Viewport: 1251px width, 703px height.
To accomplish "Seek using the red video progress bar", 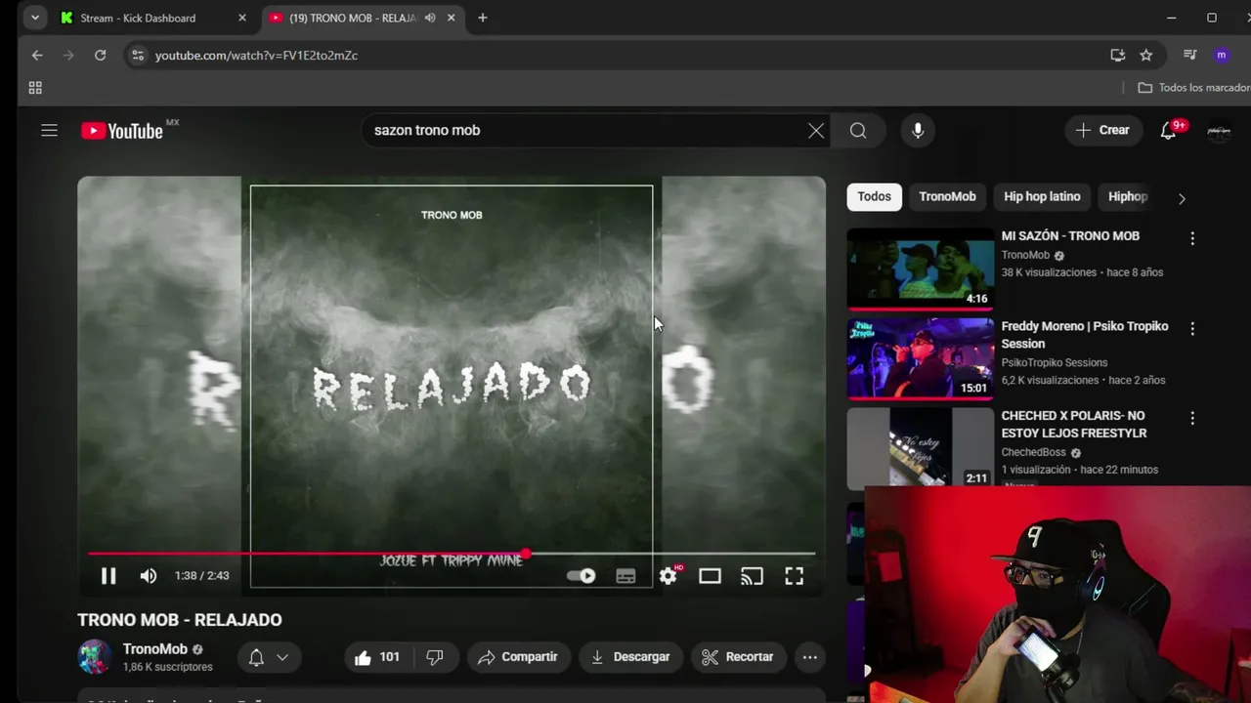I will tap(452, 554).
